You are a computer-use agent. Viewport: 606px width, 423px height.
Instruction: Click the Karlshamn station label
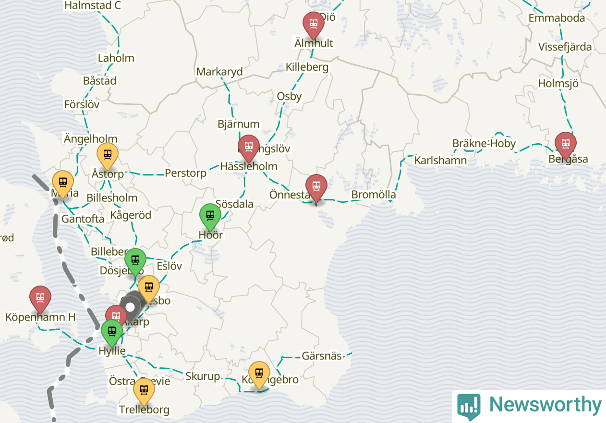(x=441, y=160)
